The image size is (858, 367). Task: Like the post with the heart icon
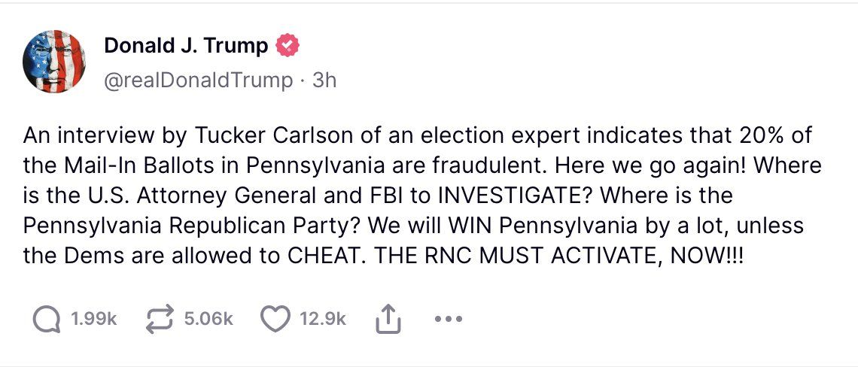[x=276, y=320]
